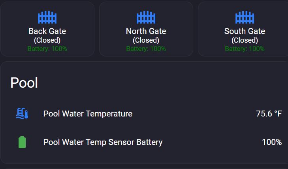Click the 75.6 °F temperature value
This screenshot has height=169, width=288.
[x=269, y=114]
